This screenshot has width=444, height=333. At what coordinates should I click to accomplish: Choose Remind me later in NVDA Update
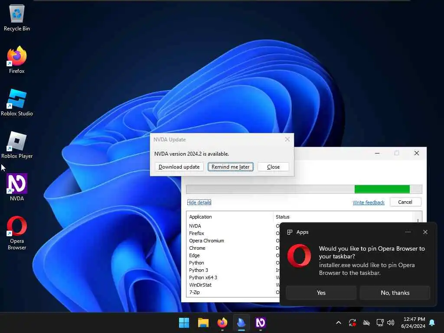[x=231, y=167]
